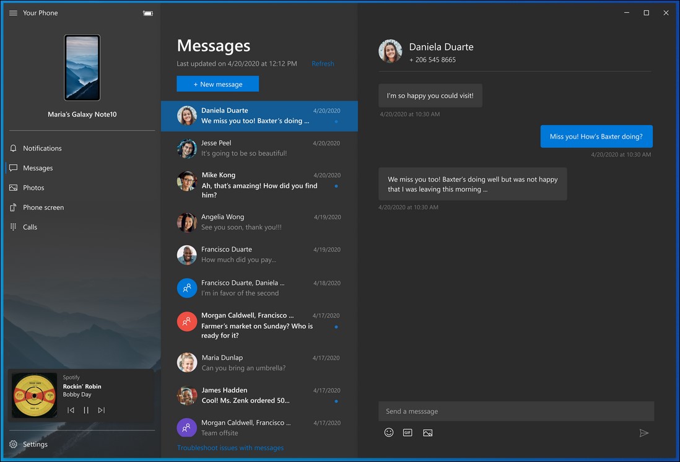Click the Phone screen icon
Screen dimensions: 680x462
coord(14,207)
